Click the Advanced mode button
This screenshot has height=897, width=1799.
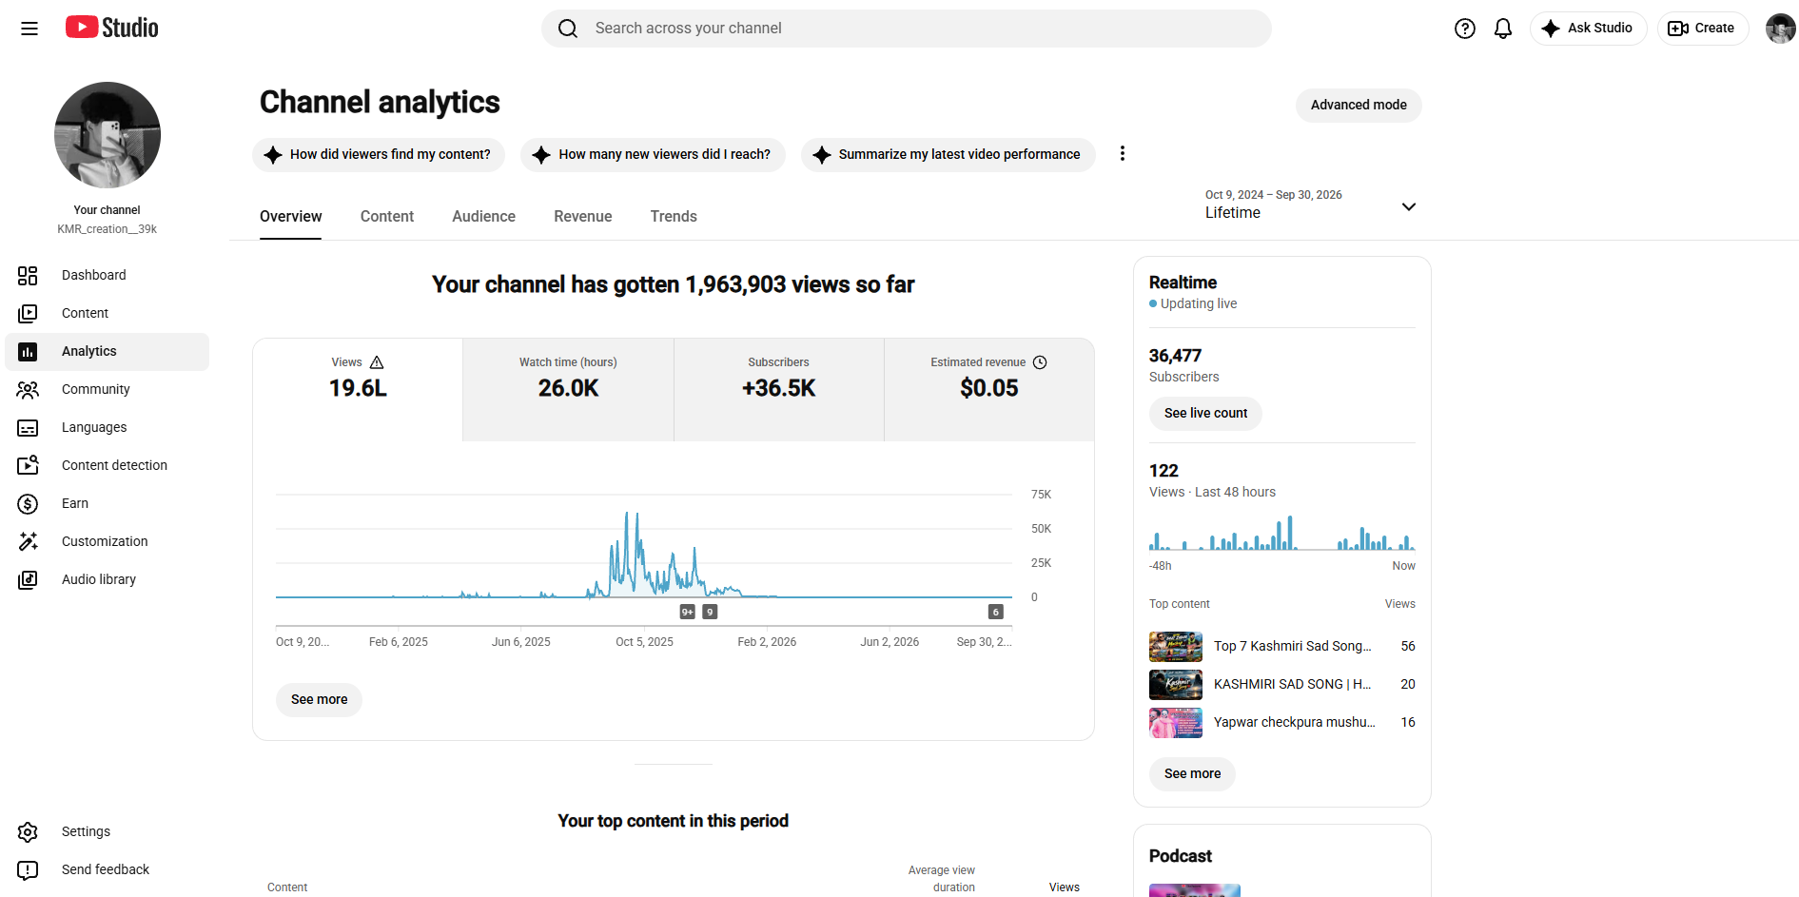tap(1359, 105)
